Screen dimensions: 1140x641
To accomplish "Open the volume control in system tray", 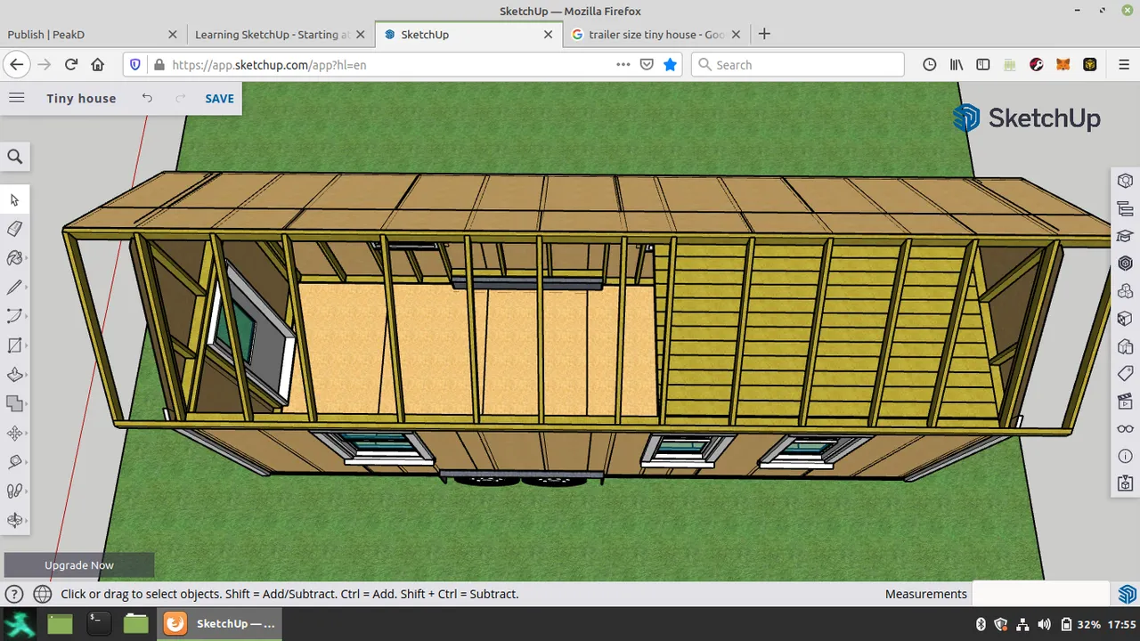I will click(1044, 624).
